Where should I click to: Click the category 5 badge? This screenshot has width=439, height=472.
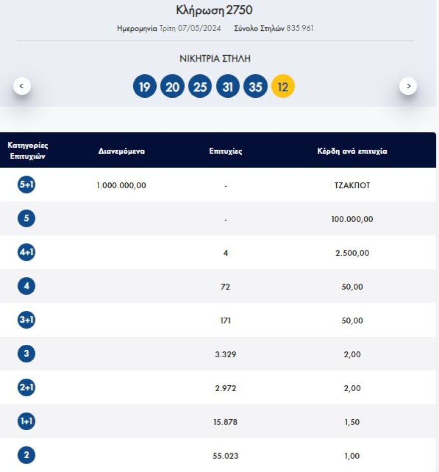coord(26,219)
